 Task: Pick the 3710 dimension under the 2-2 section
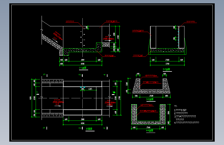(x=167, y=64)
